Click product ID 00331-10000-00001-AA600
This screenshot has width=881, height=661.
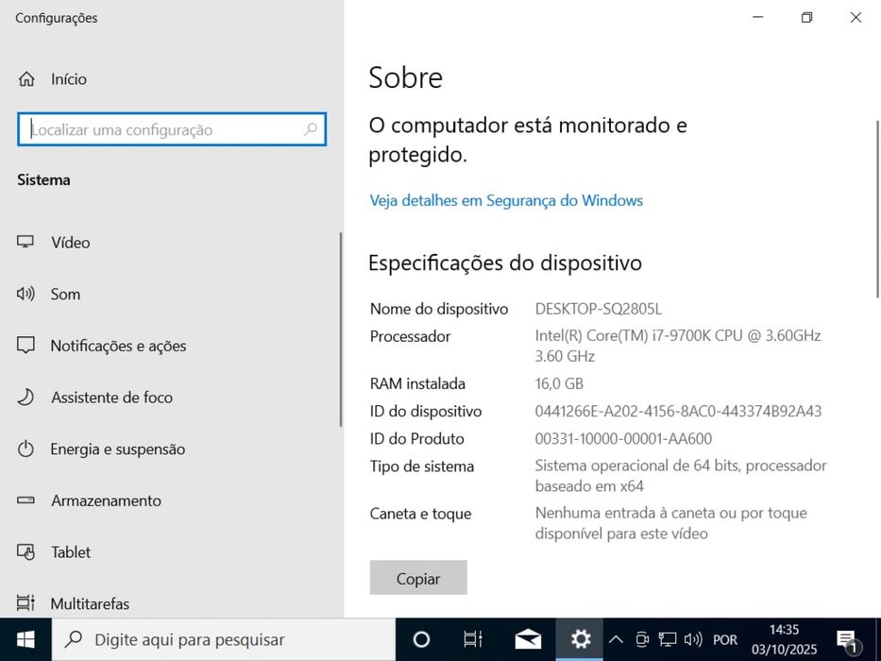tap(623, 438)
